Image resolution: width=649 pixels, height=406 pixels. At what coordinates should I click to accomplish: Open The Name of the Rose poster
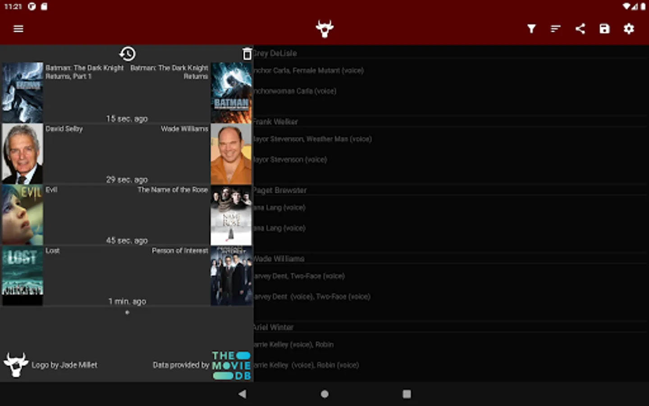231,214
